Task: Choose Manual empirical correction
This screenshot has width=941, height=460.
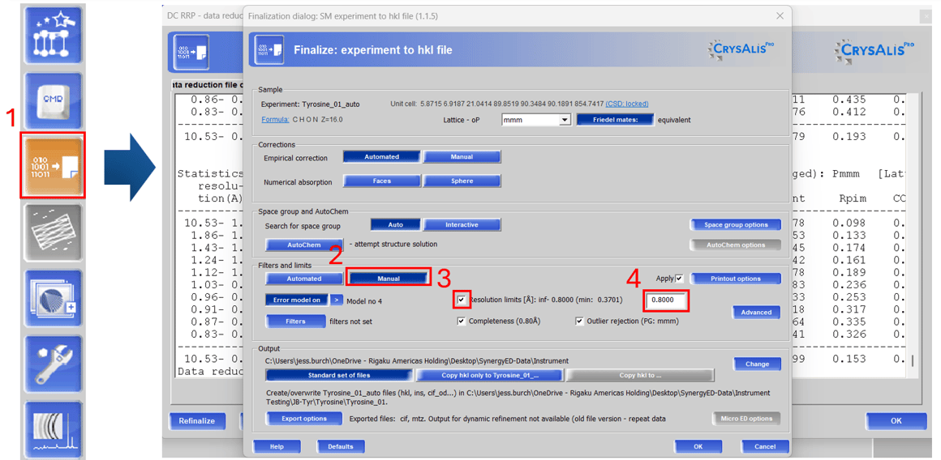Action: click(x=462, y=156)
